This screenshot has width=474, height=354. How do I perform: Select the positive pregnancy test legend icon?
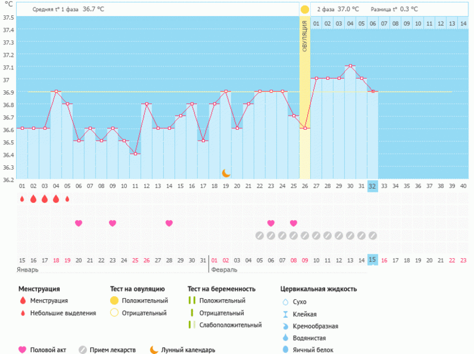[x=192, y=301]
